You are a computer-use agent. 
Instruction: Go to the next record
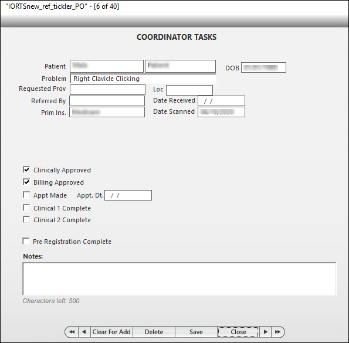[265, 332]
